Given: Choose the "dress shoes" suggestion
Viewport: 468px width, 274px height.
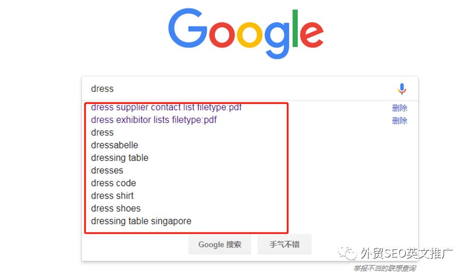Looking at the screenshot, I should (115, 208).
